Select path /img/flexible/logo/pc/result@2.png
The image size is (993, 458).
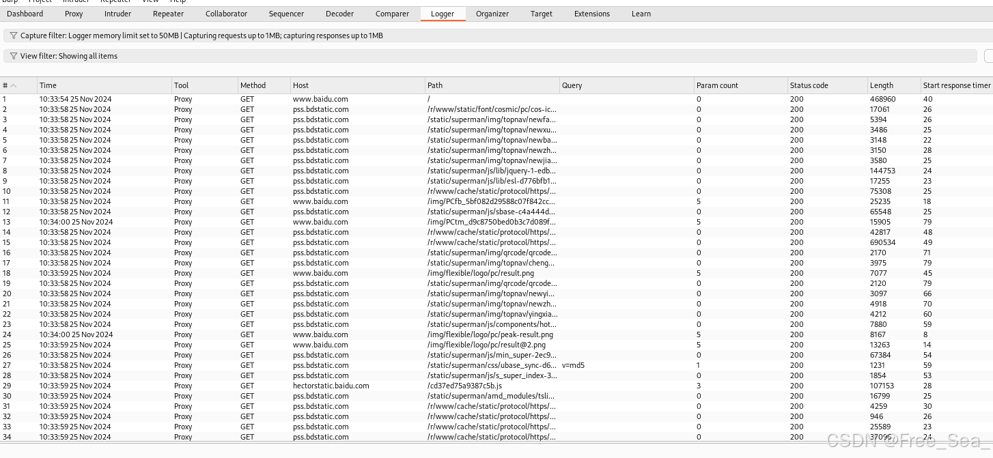[487, 345]
